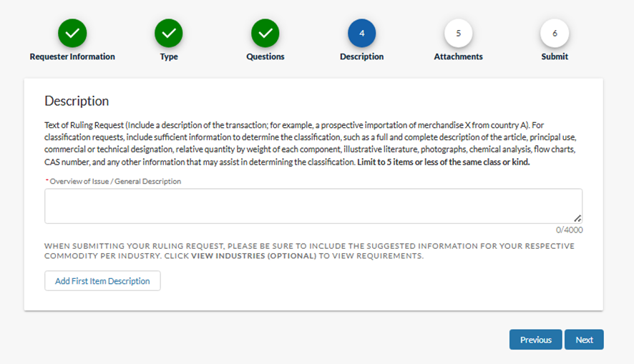634x364 pixels.
Task: Select the Type step checkmark circle
Action: click(x=169, y=33)
